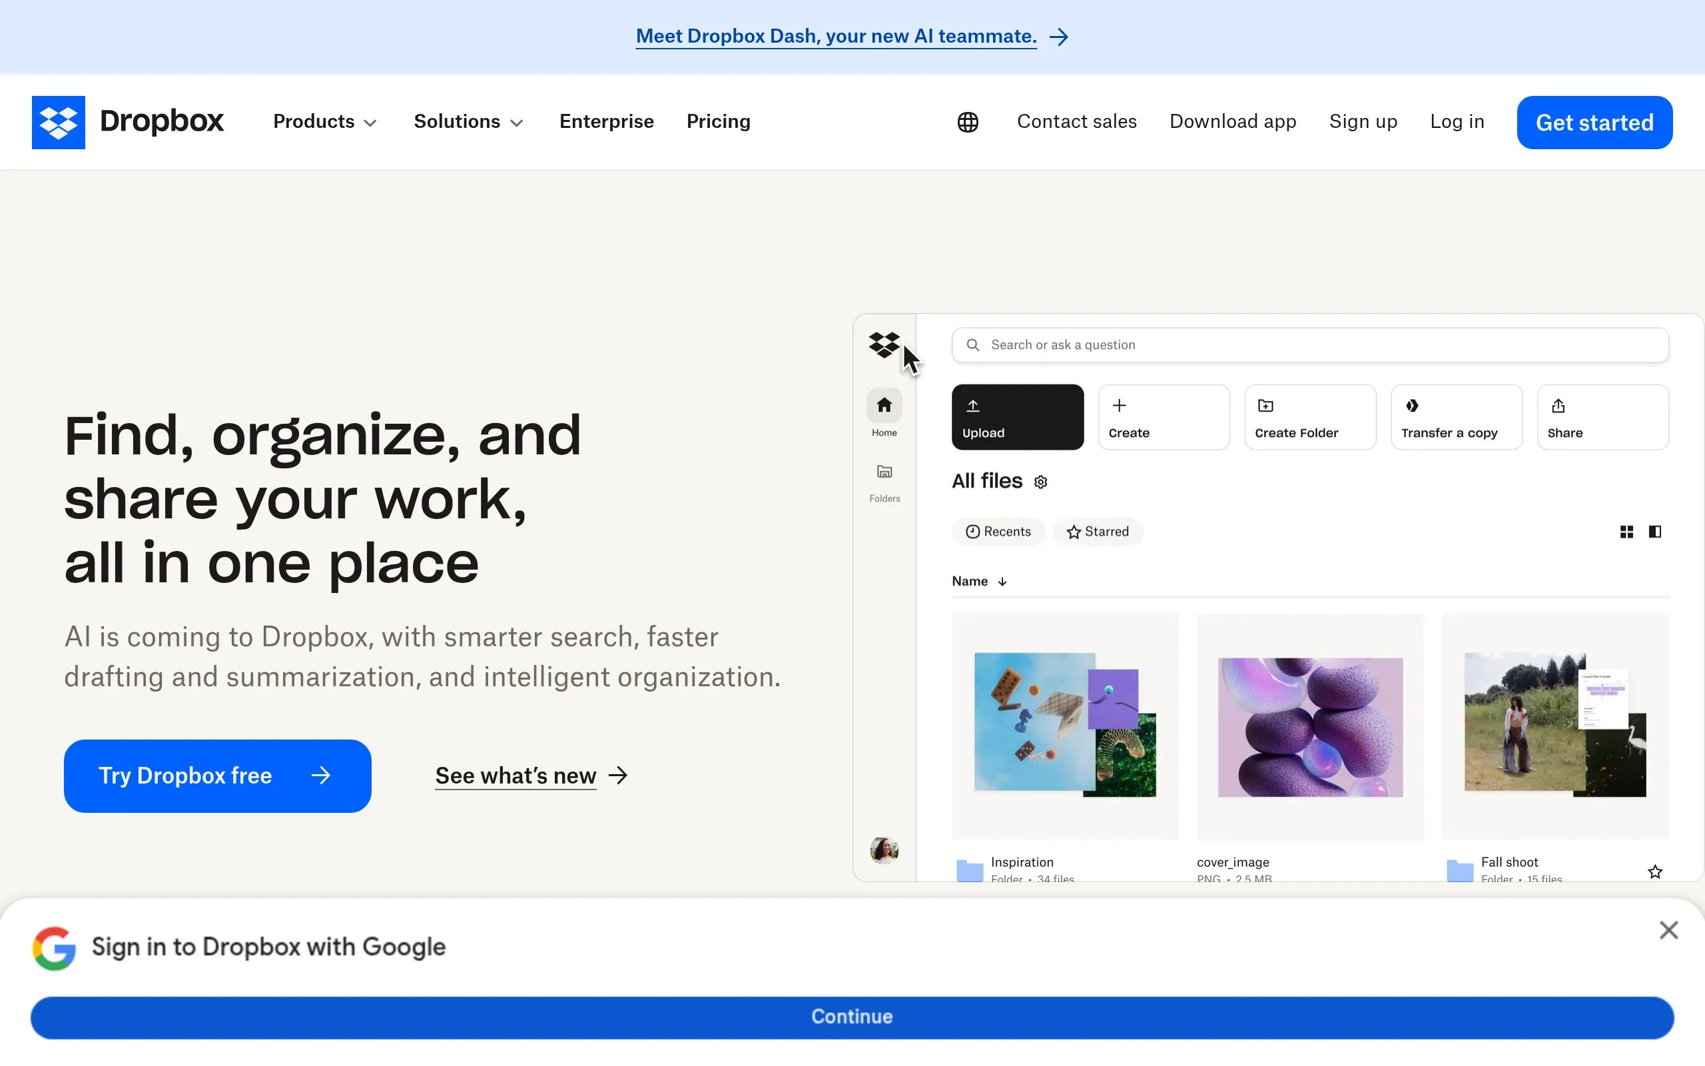
Task: Click the Create Folder icon
Action: point(1265,405)
